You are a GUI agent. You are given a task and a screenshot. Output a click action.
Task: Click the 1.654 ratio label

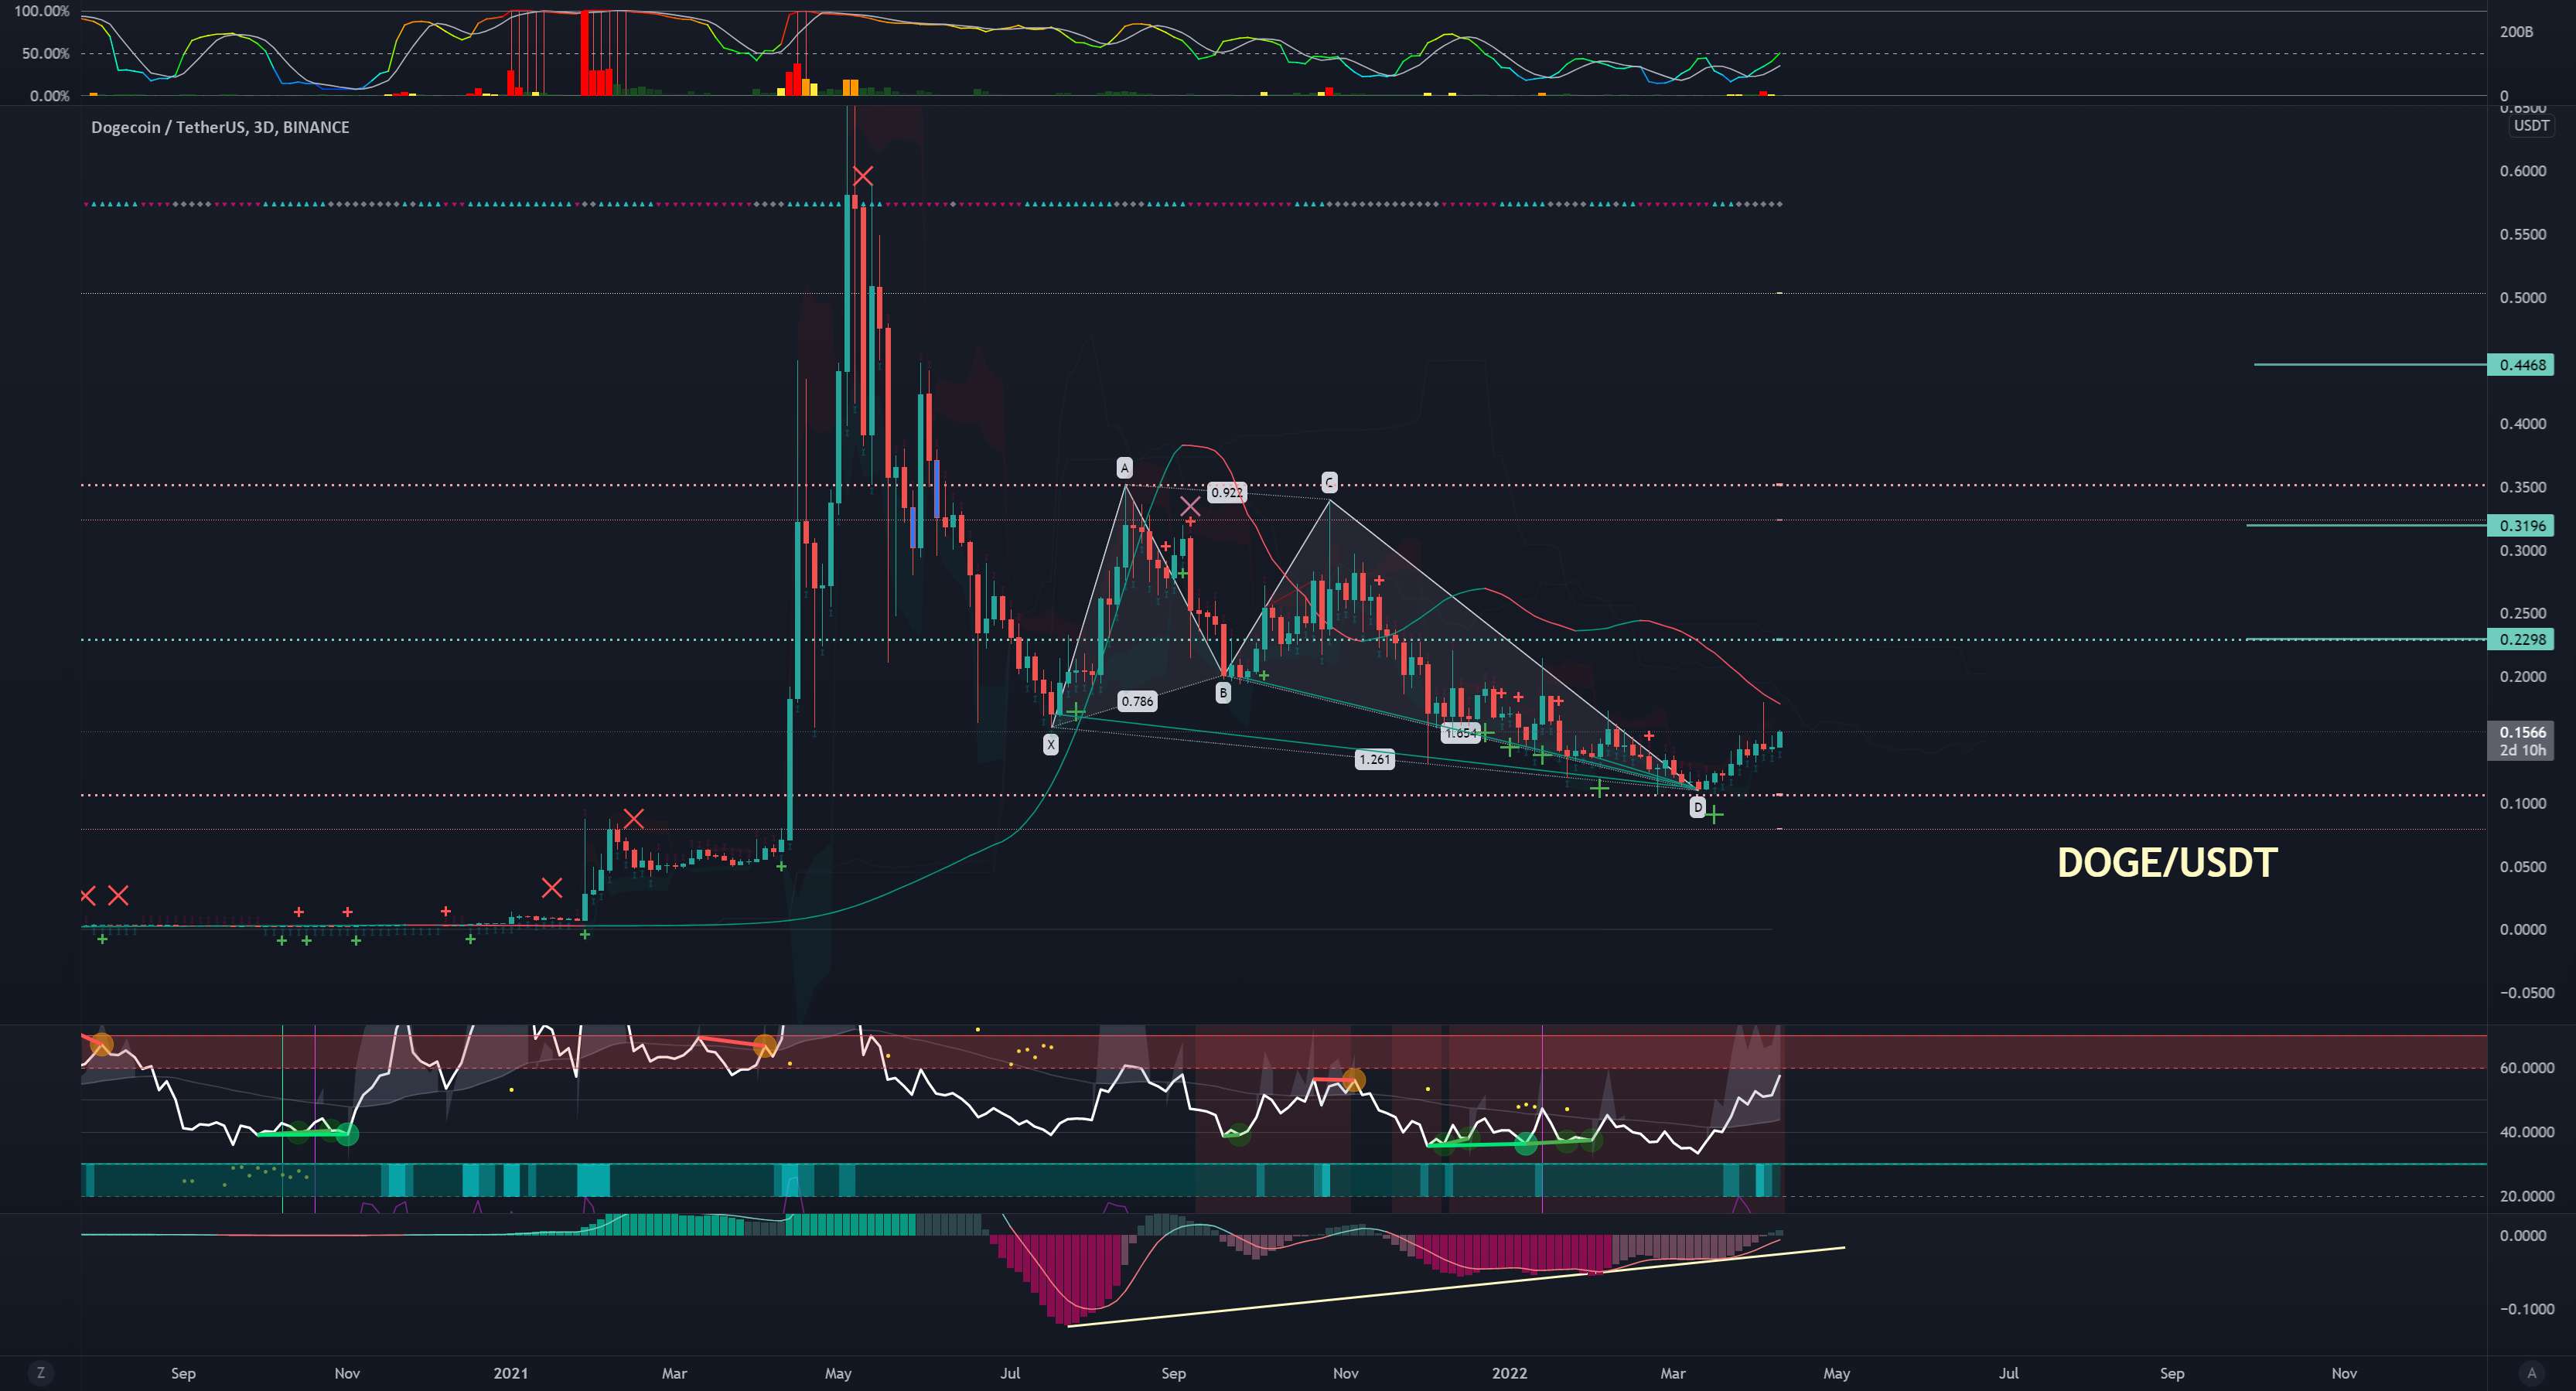click(1461, 733)
